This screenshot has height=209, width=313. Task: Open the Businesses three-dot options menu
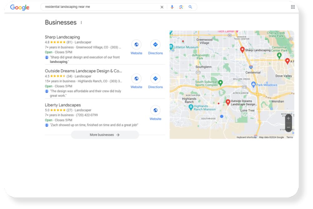coord(81,23)
